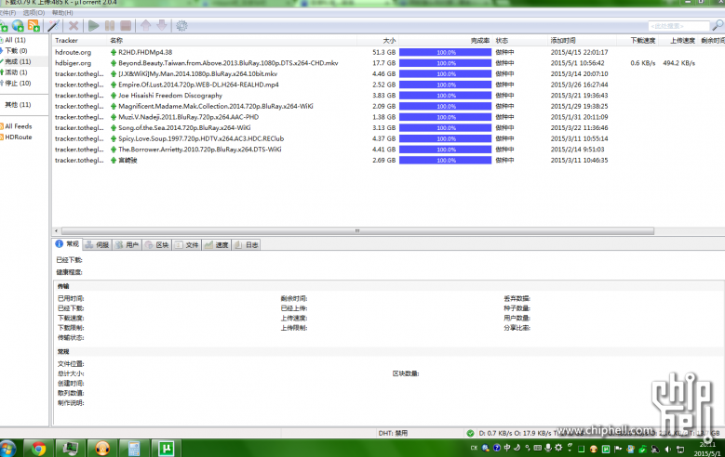Sort by the 上传速度 column header
This screenshot has width=725, height=457.
coord(682,41)
